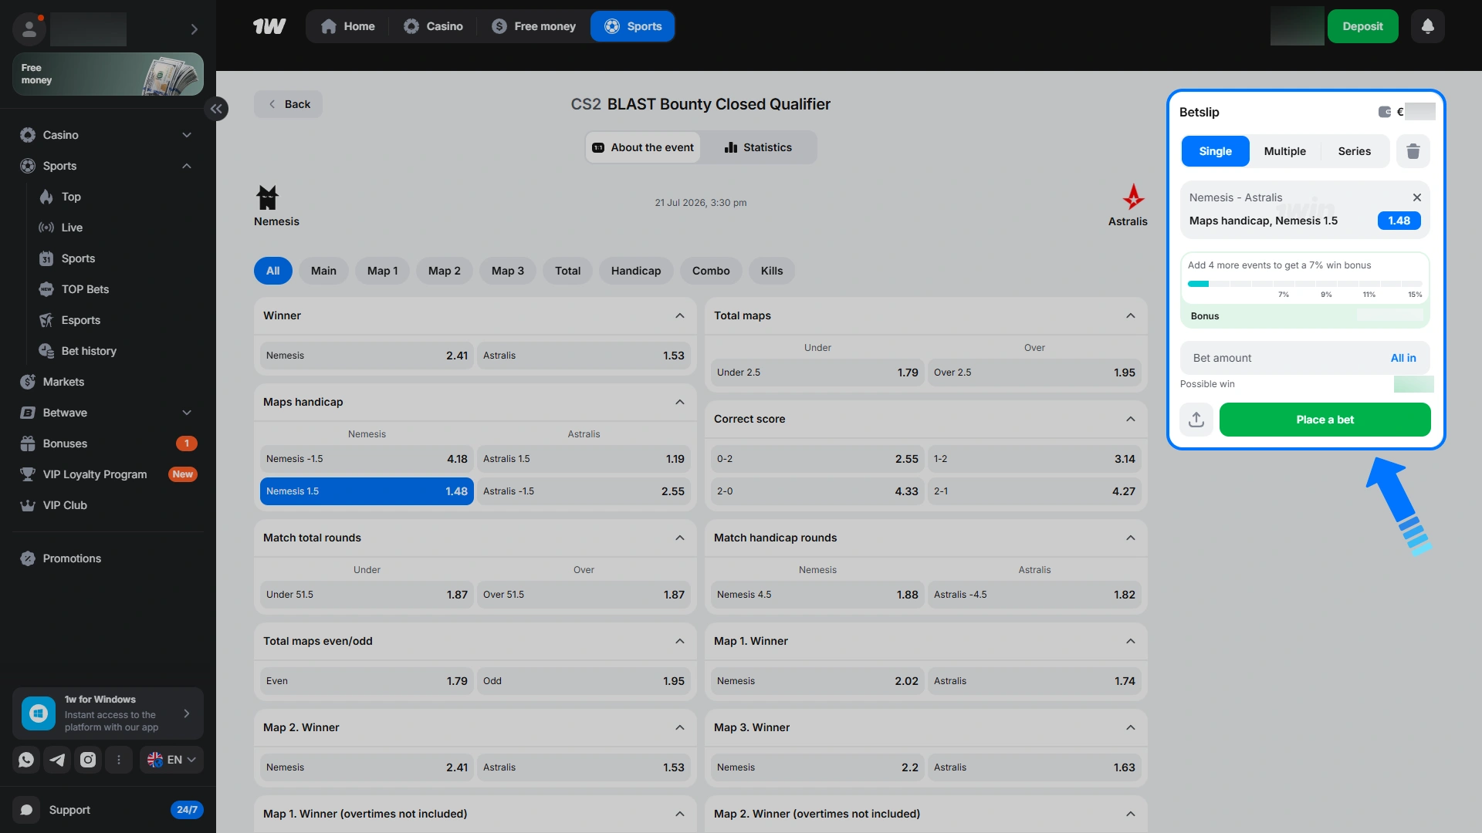Open Free money top navigation tab

click(x=534, y=26)
